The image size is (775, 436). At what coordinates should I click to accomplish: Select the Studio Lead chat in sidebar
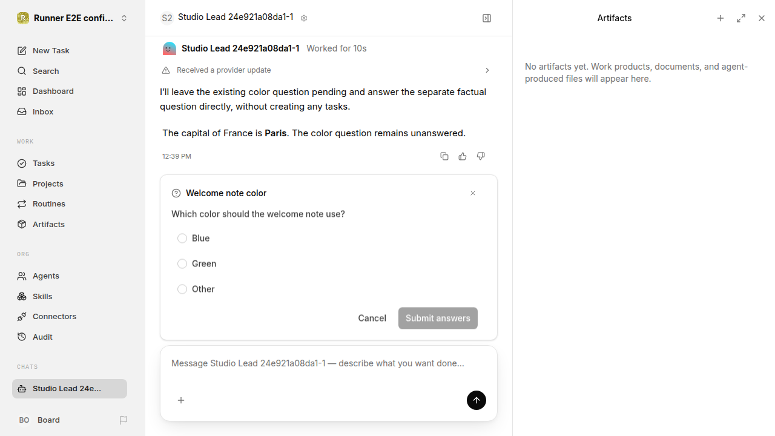pos(70,389)
